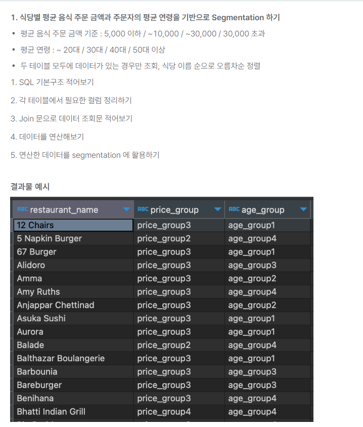Select the 'Alidoro' cell
The height and width of the screenshot is (427, 363).
coord(73,265)
